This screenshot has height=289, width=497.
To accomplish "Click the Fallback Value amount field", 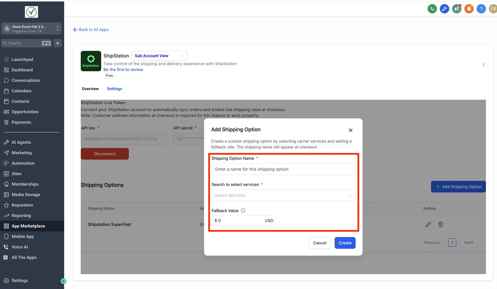I will click(243, 221).
